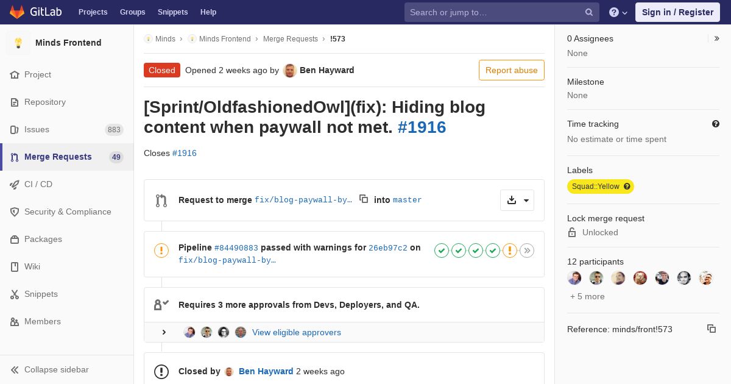Click Sign in / Register
Image resolution: width=731 pixels, height=384 pixels.
click(677, 12)
